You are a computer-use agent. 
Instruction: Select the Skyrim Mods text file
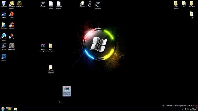[x=51, y=5]
